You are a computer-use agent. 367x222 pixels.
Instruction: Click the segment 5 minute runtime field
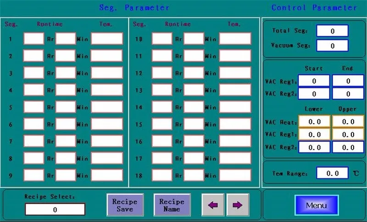coord(66,107)
